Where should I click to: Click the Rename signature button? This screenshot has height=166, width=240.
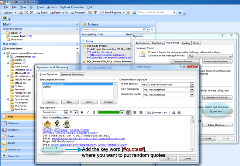[x=108, y=102]
